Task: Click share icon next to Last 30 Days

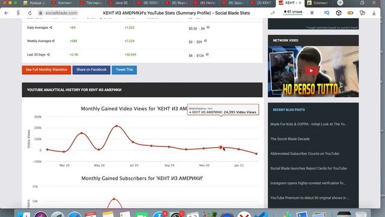Action: point(48,55)
